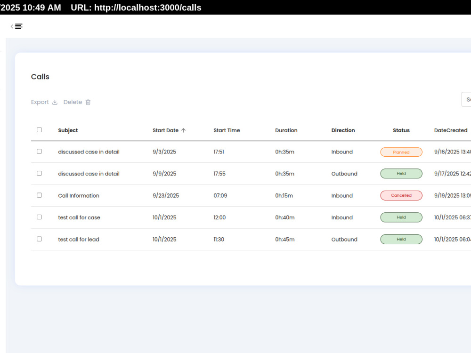The image size is (471, 353).
Task: Click the Delete button label
Action: [73, 102]
